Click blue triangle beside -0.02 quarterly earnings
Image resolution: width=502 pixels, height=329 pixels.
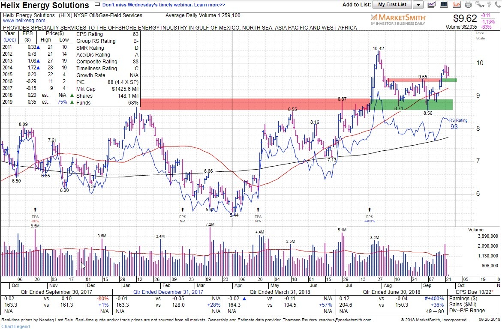(244, 299)
